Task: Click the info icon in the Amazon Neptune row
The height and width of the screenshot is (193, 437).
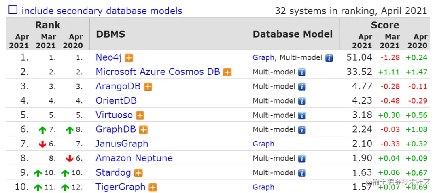Action: tap(302, 159)
